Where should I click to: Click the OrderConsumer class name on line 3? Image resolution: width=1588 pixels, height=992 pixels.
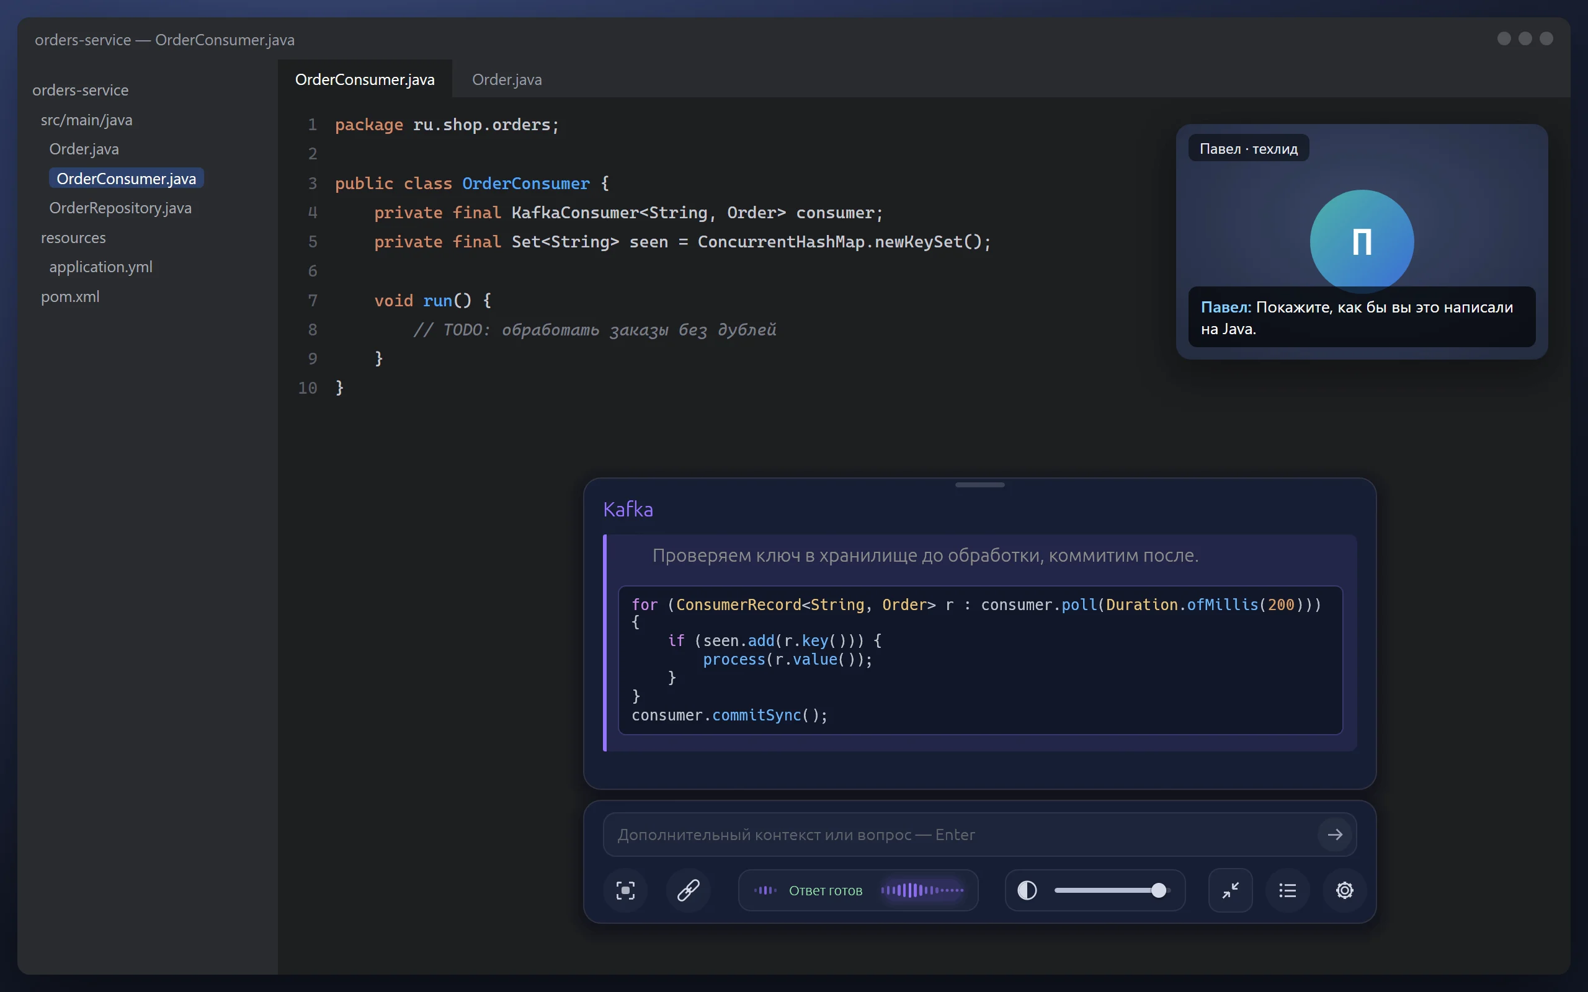[525, 183]
